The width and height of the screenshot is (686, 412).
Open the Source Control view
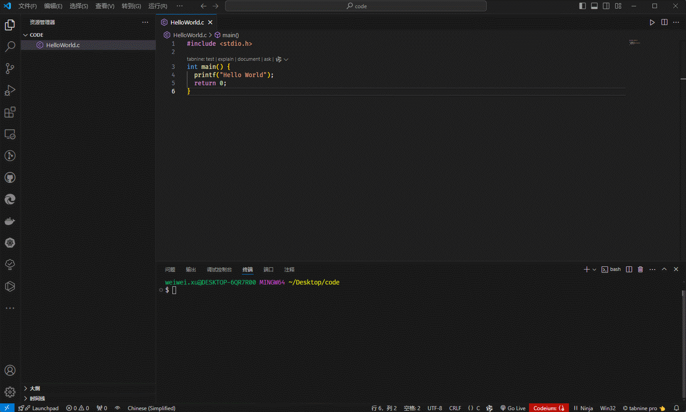coord(10,69)
